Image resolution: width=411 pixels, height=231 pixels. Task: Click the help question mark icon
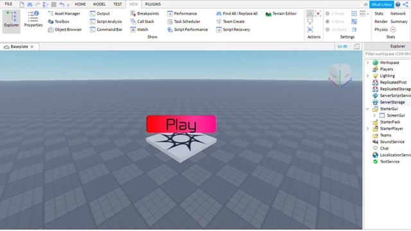click(398, 4)
